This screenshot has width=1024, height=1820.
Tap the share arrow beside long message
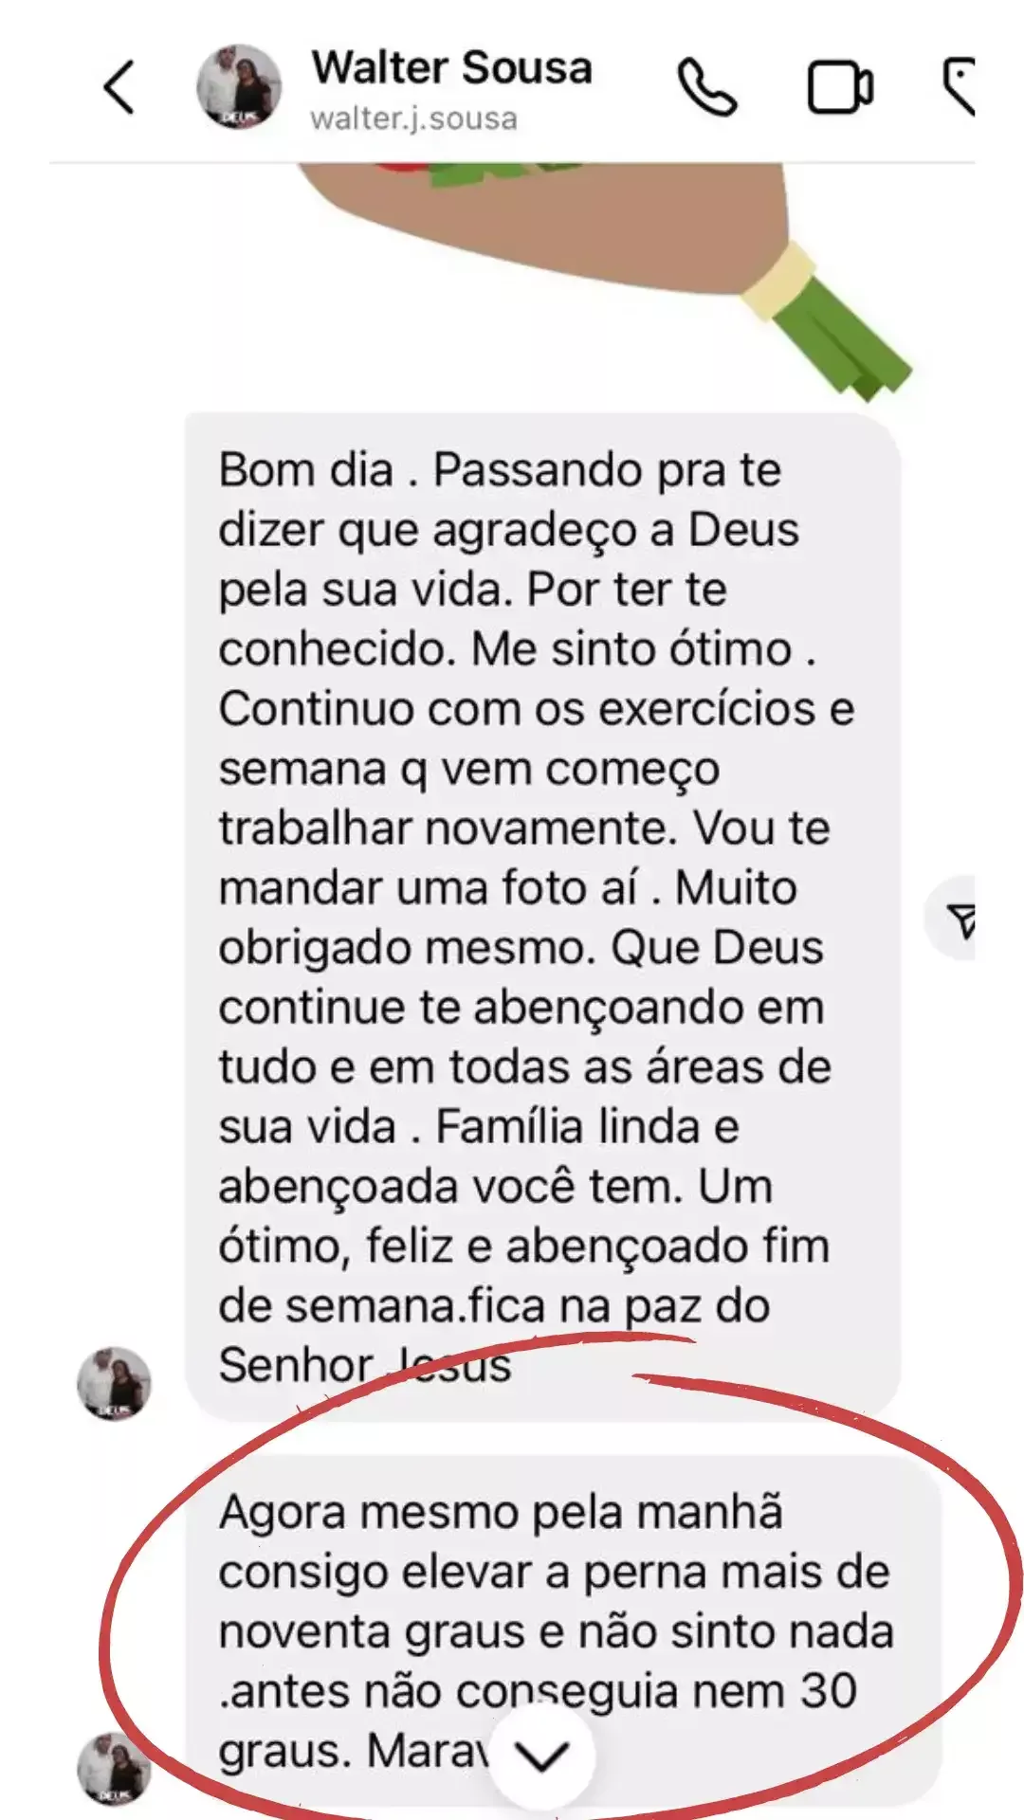[956, 919]
